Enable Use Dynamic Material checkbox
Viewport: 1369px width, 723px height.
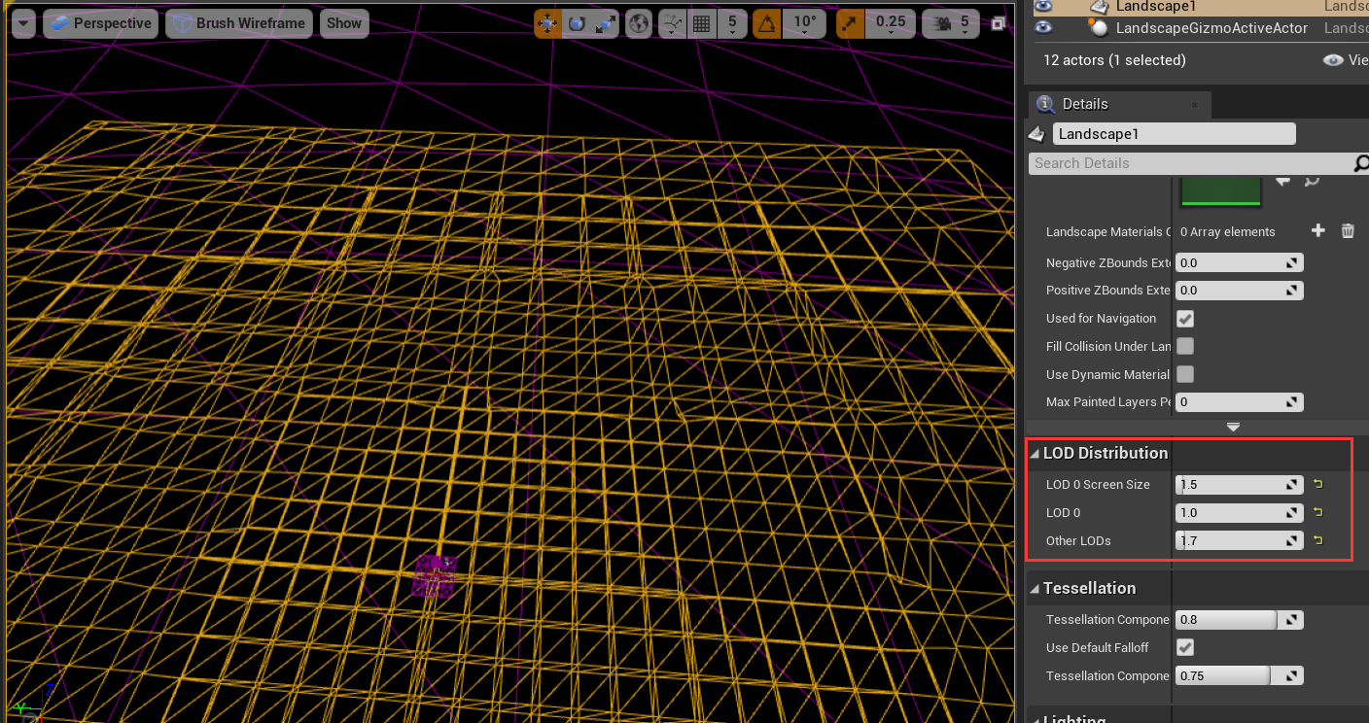[1185, 374]
